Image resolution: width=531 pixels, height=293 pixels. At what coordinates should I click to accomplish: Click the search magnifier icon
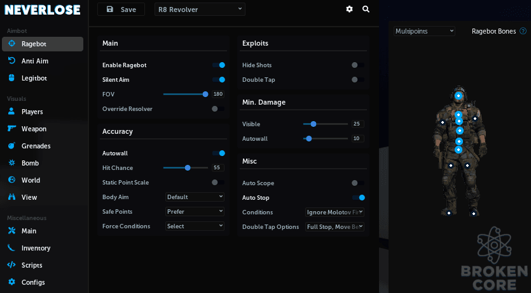[x=366, y=9]
